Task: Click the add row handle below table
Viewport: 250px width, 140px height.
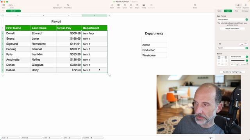Action: (3, 75)
